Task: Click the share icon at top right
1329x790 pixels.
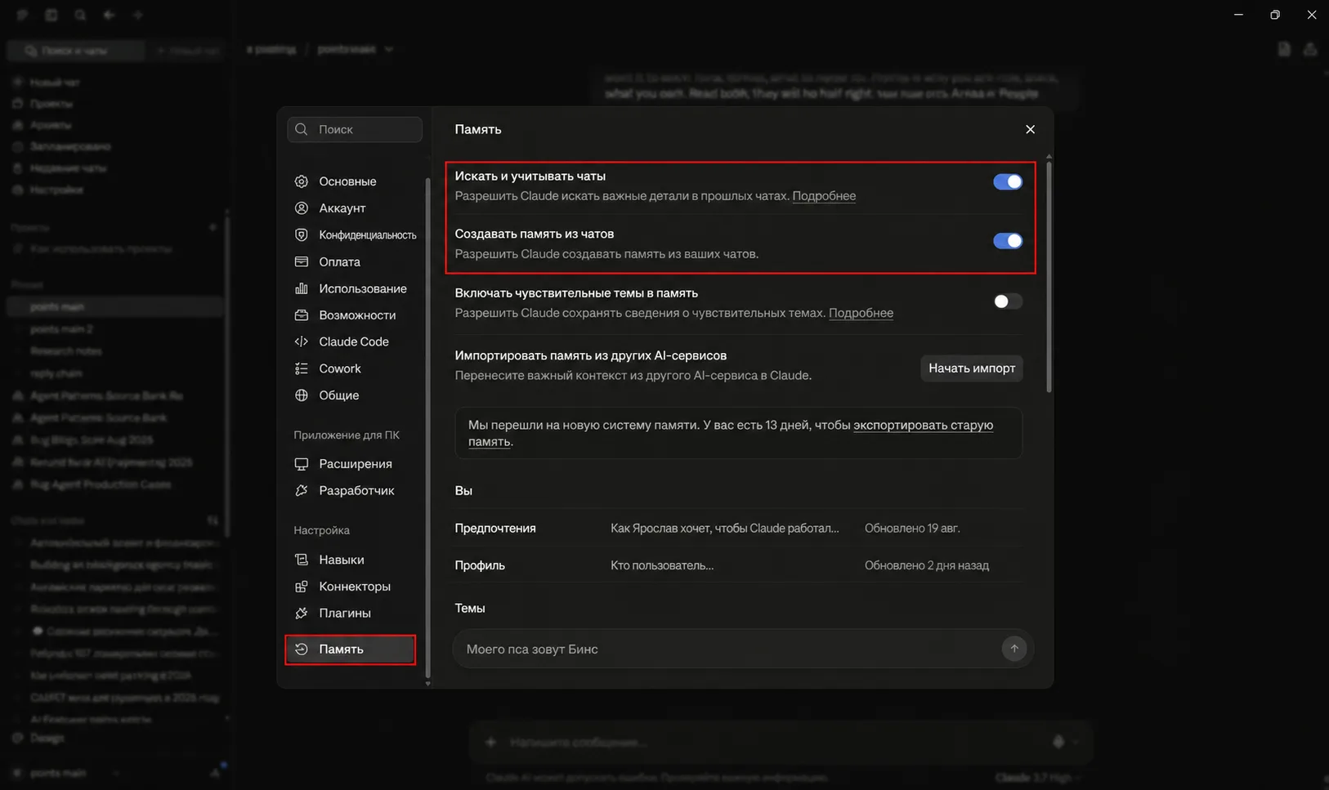Action: [x=1310, y=49]
